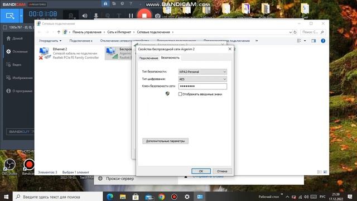This screenshot has height=201, width=357.
Task: Click the taskbar search box
Action: coord(58,197)
